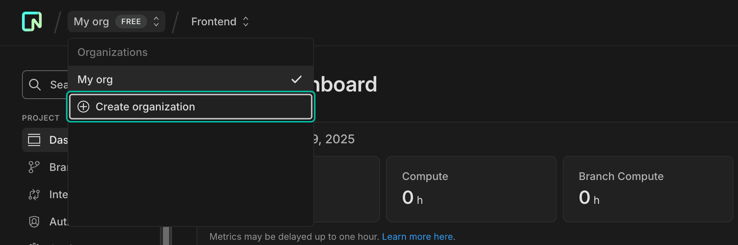This screenshot has width=738, height=245.
Task: Click the Neon logo icon
Action: [32, 21]
